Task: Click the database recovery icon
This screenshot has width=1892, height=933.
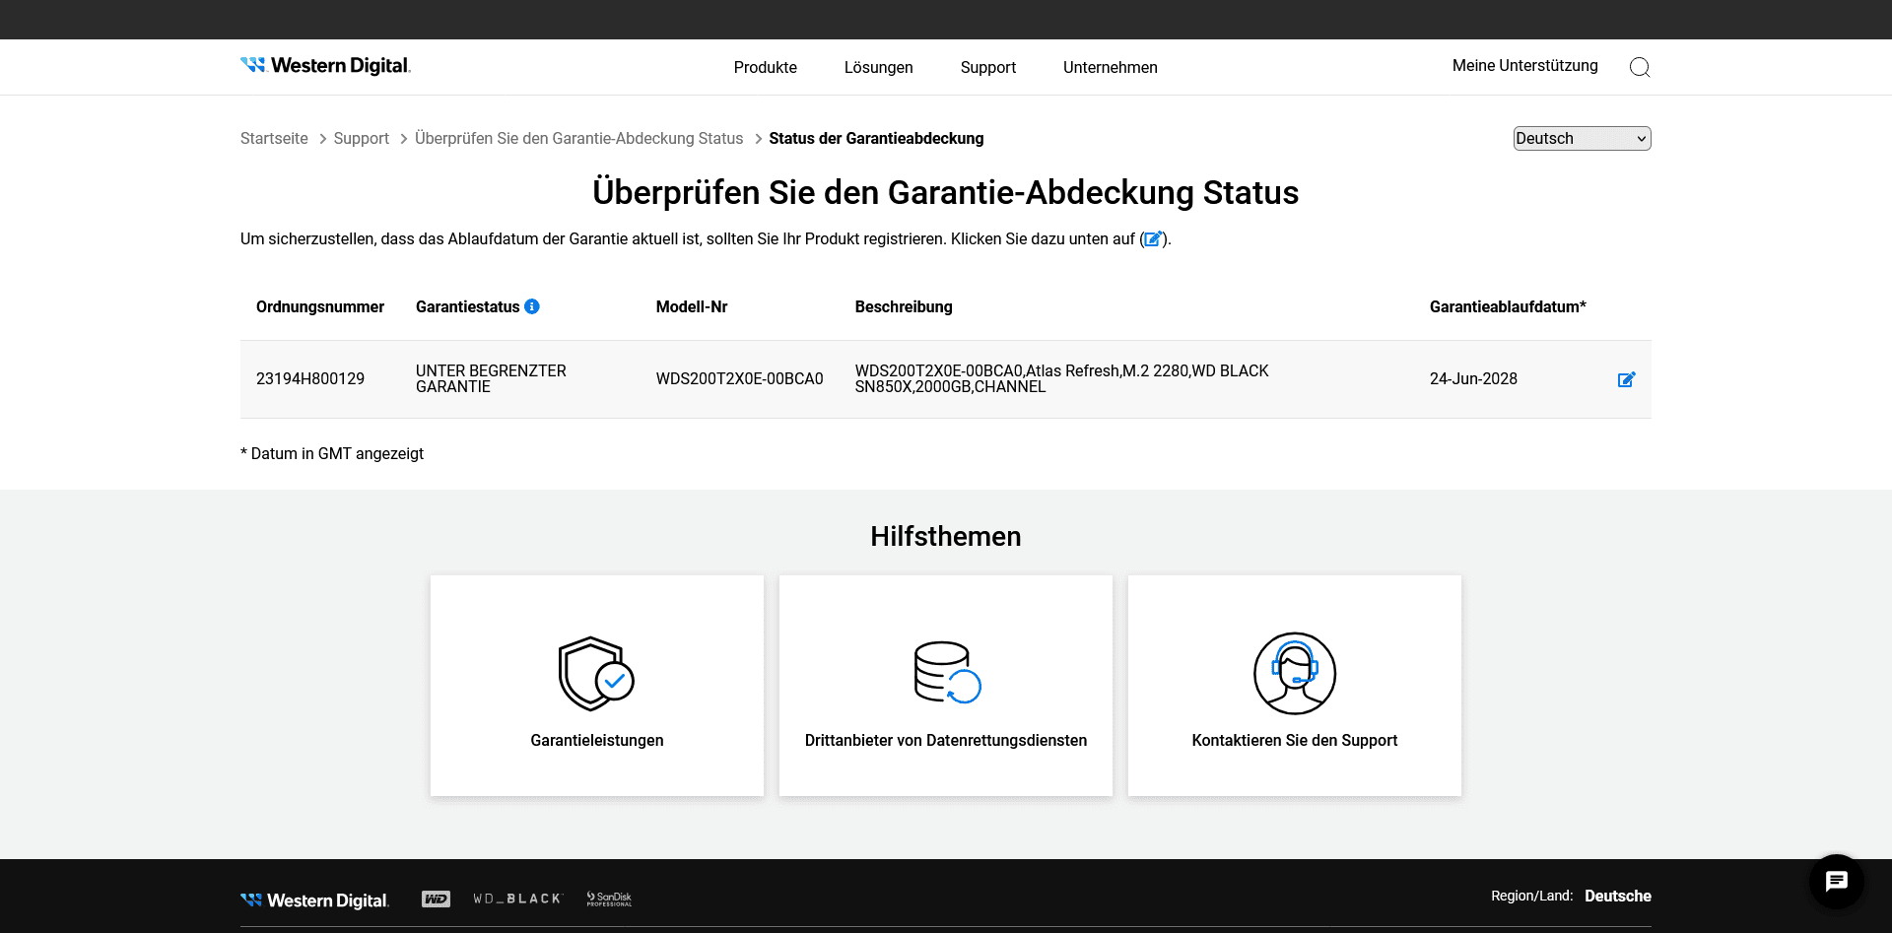Action: click(947, 673)
